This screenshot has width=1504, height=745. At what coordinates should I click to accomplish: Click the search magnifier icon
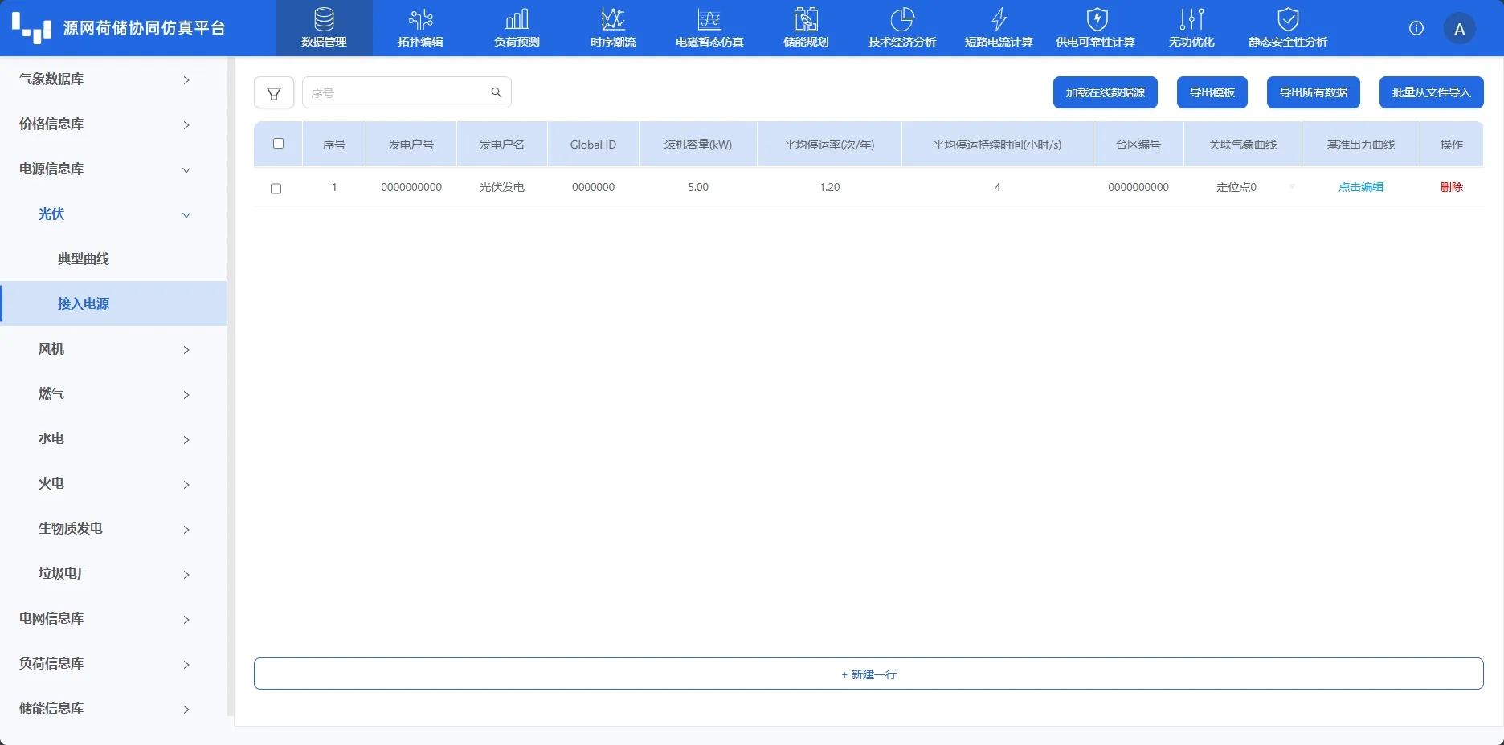497,92
